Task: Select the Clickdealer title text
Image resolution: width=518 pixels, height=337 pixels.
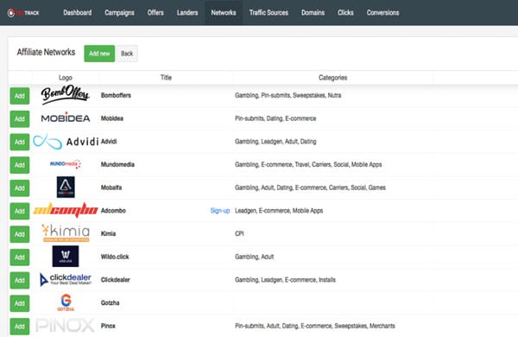Action: click(115, 280)
